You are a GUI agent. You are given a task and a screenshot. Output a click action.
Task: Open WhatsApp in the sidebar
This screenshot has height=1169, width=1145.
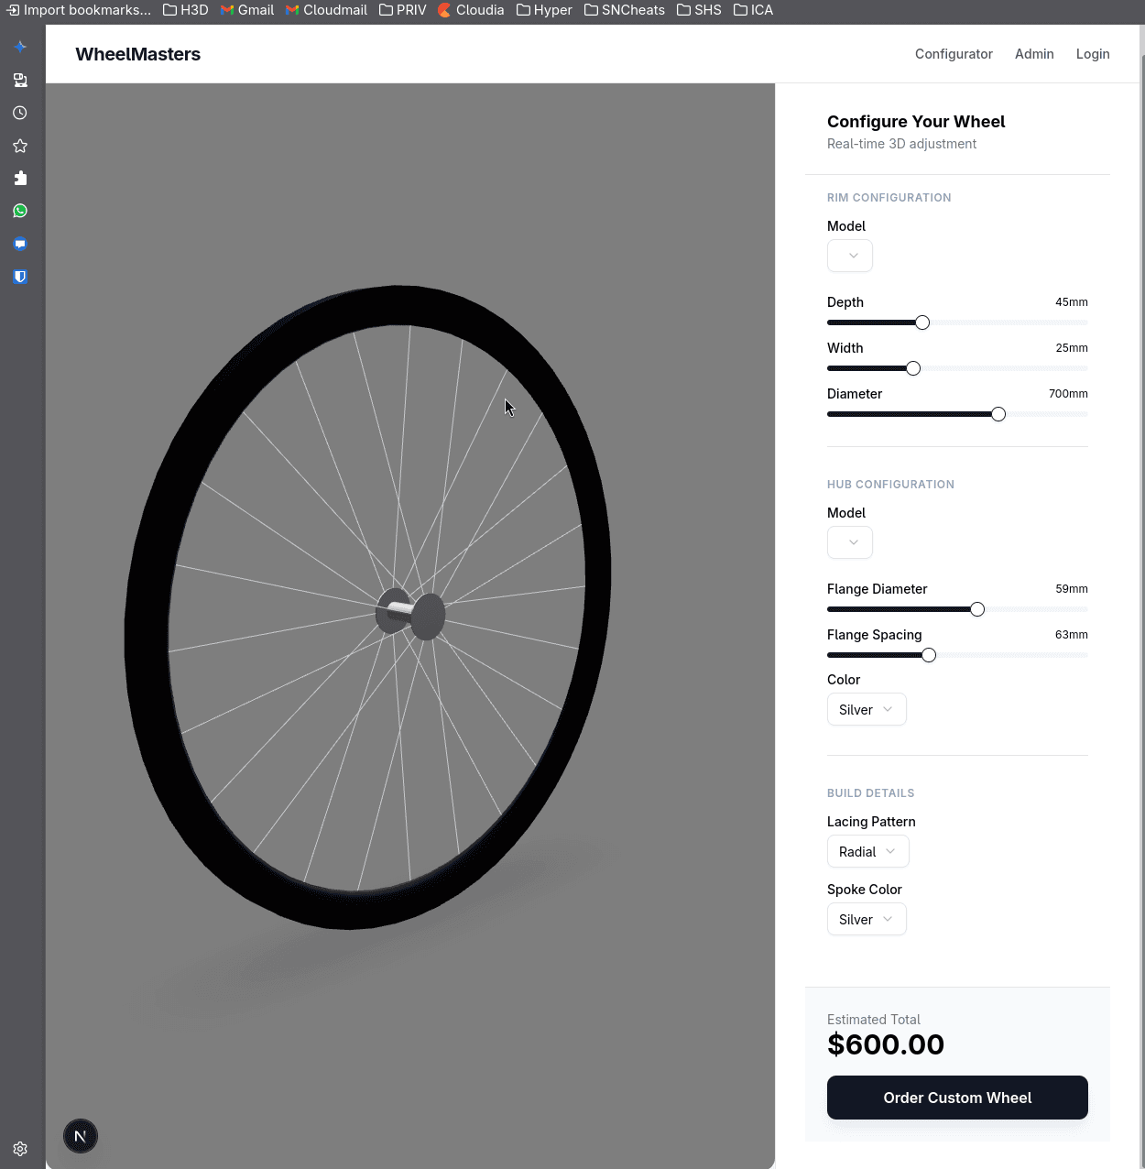click(x=20, y=211)
